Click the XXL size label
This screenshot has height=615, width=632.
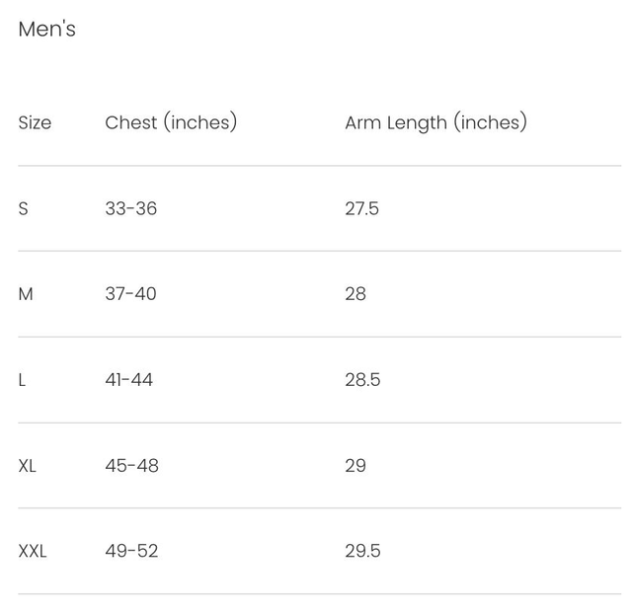point(33,552)
